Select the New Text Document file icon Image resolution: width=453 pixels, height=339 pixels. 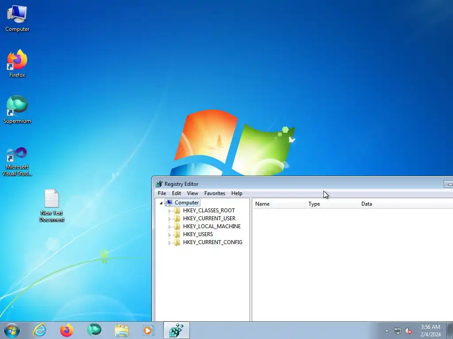click(x=52, y=205)
